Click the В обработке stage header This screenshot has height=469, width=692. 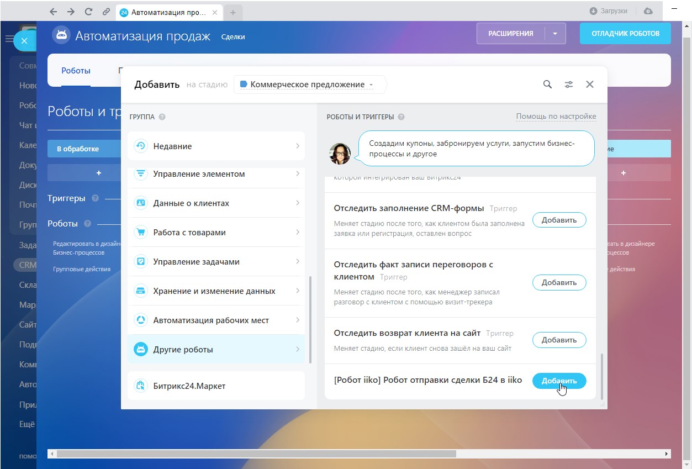point(84,149)
